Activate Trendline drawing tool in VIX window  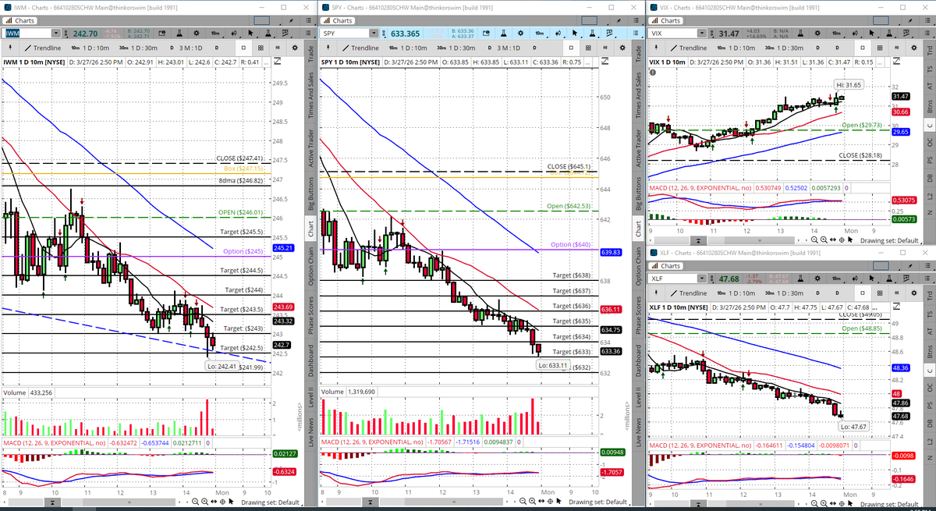click(689, 48)
